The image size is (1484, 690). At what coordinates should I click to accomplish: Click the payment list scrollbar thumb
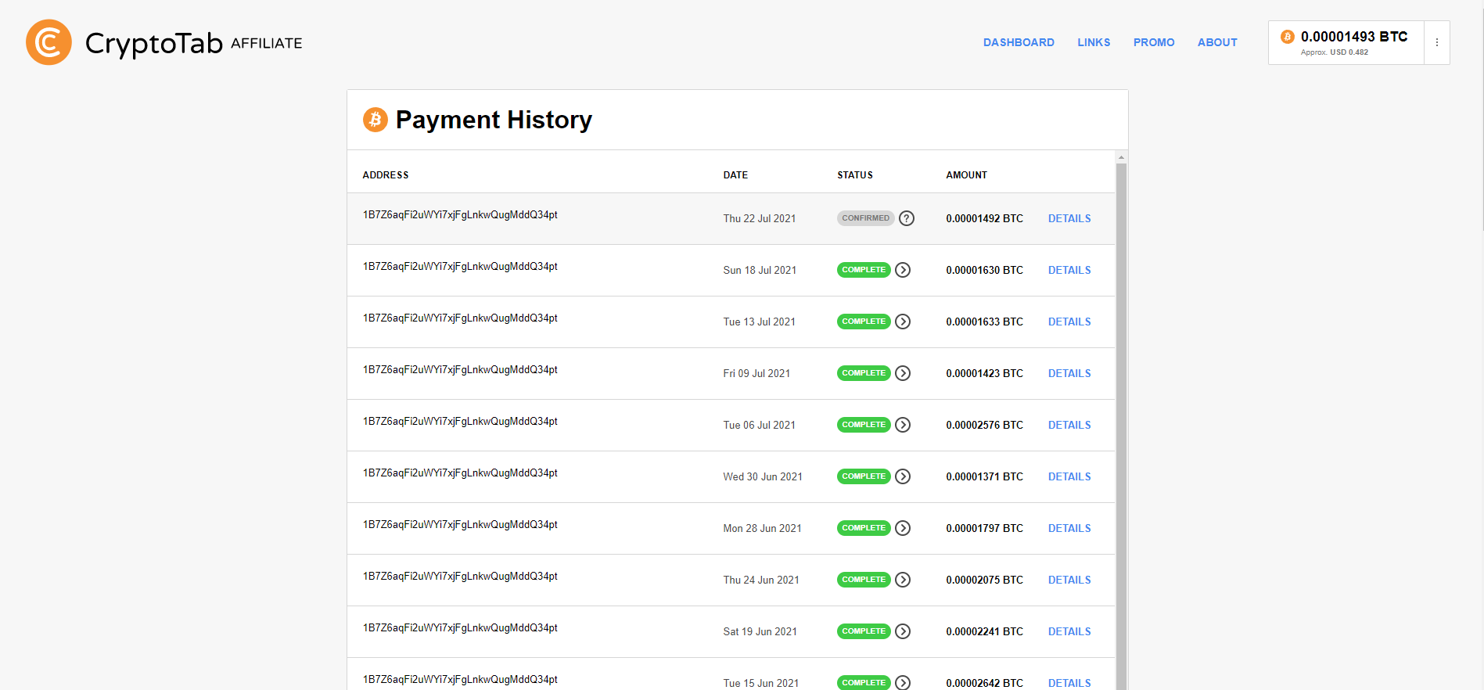1121,426
